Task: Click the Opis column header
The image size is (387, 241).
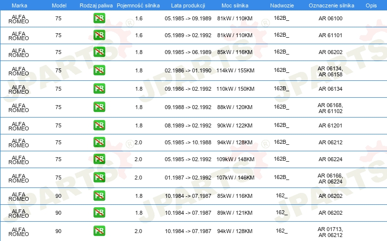Action: (371, 5)
